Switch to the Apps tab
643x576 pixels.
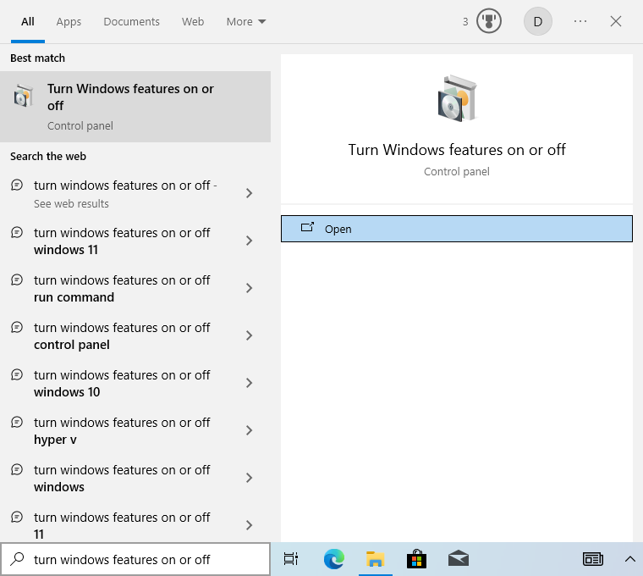tap(69, 21)
